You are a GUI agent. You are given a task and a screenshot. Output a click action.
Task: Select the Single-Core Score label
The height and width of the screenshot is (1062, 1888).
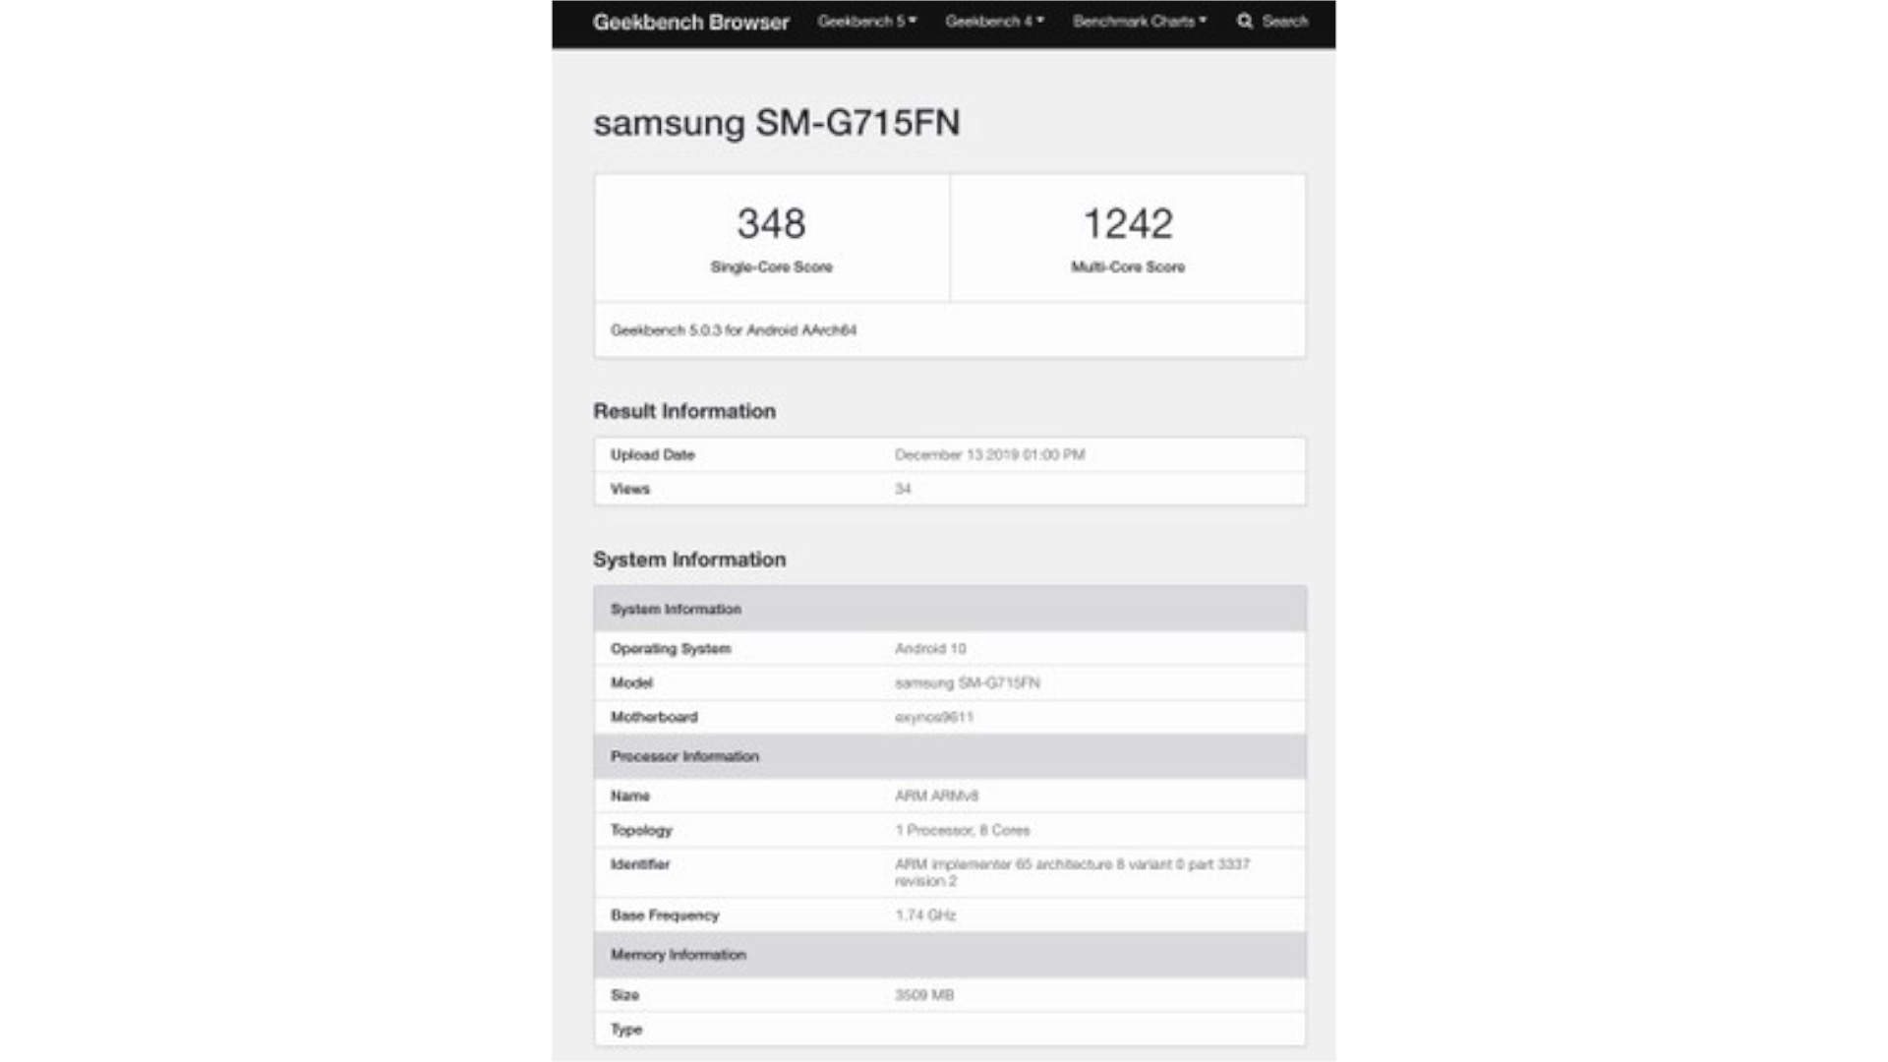coord(771,266)
